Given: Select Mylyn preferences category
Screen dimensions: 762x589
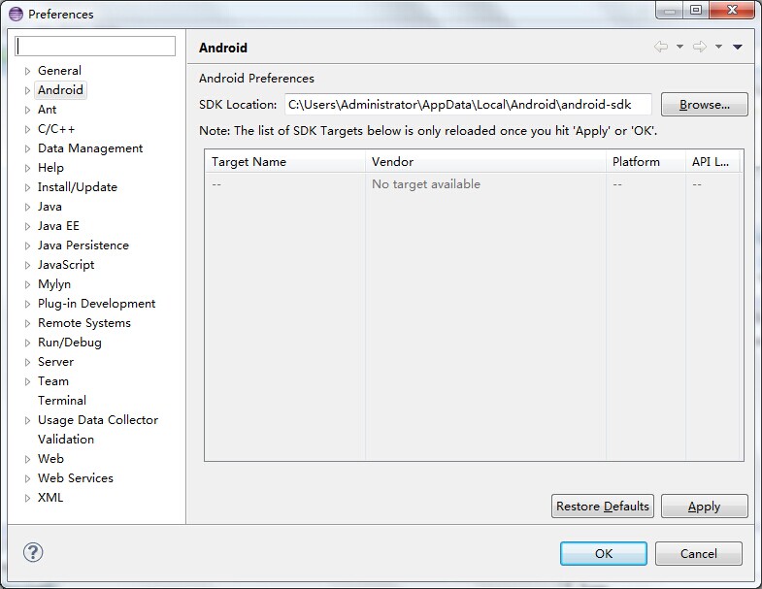Looking at the screenshot, I should (x=54, y=284).
